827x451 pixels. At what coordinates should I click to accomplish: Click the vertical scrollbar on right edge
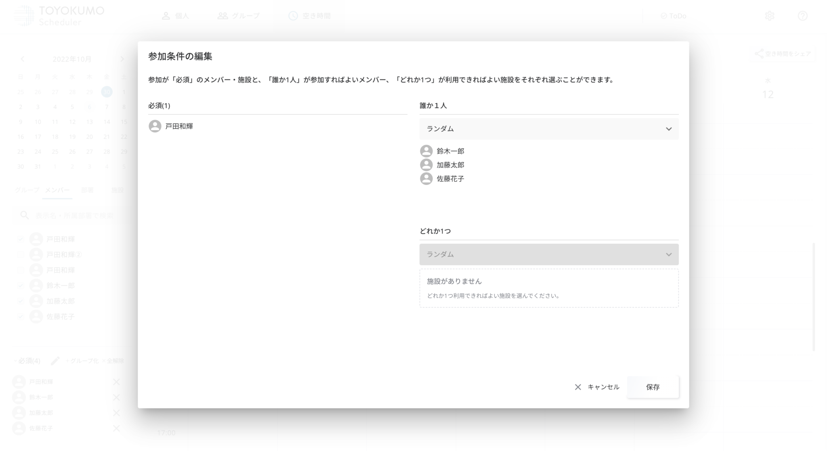[814, 296]
